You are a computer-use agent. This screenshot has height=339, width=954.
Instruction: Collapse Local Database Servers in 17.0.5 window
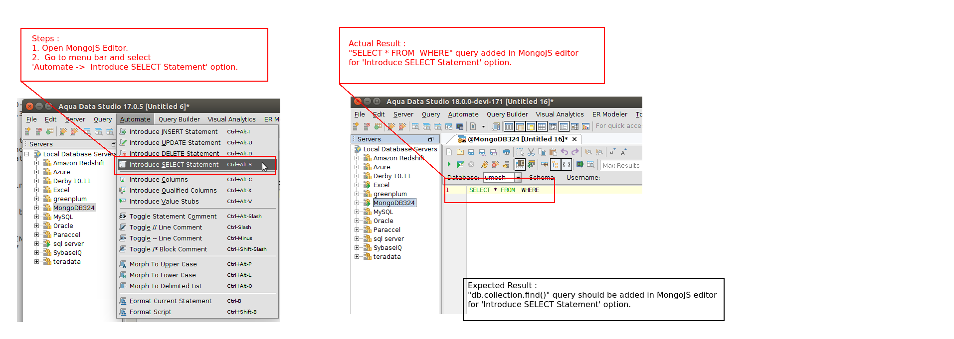click(26, 154)
